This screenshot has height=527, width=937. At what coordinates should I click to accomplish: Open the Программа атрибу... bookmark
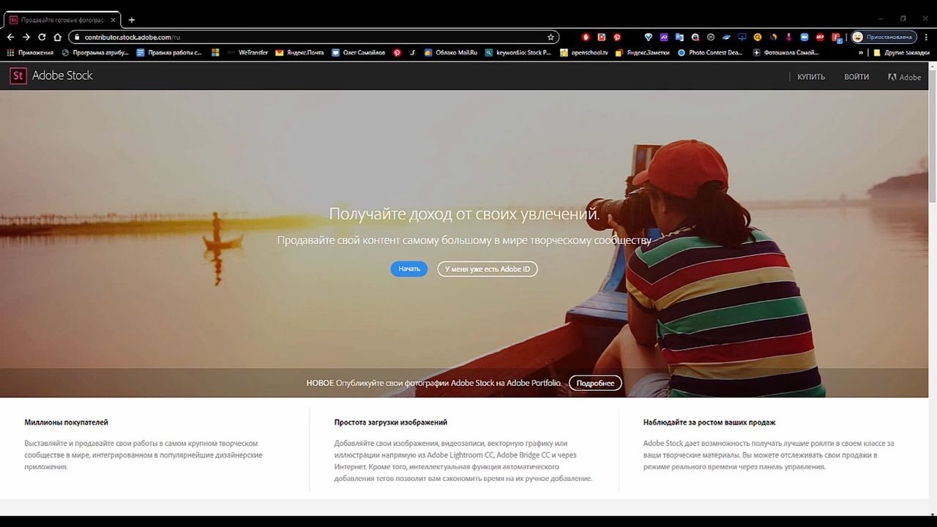95,53
